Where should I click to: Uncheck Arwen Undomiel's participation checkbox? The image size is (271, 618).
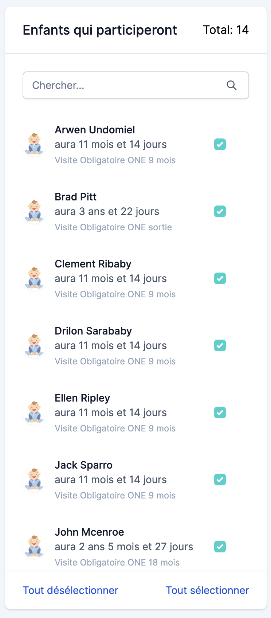tap(220, 144)
